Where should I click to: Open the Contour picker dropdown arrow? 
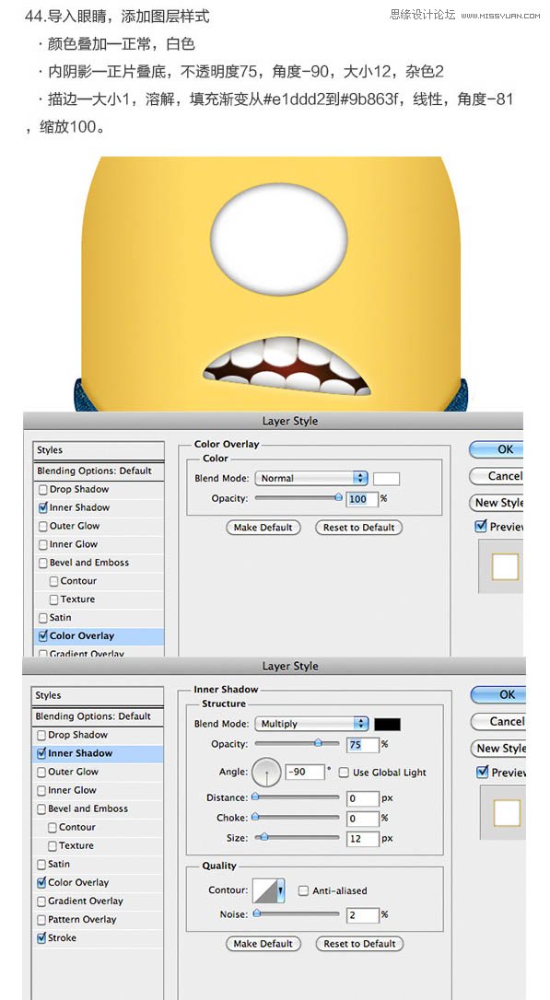(281, 890)
